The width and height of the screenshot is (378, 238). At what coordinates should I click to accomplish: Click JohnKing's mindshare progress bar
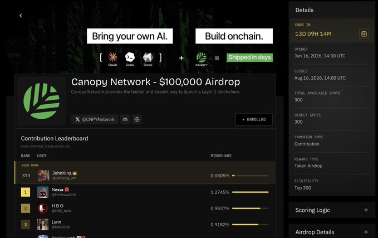click(250, 176)
